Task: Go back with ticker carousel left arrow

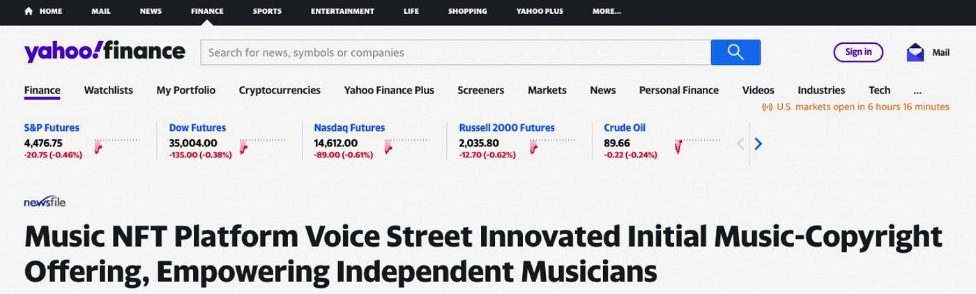Action: [740, 144]
